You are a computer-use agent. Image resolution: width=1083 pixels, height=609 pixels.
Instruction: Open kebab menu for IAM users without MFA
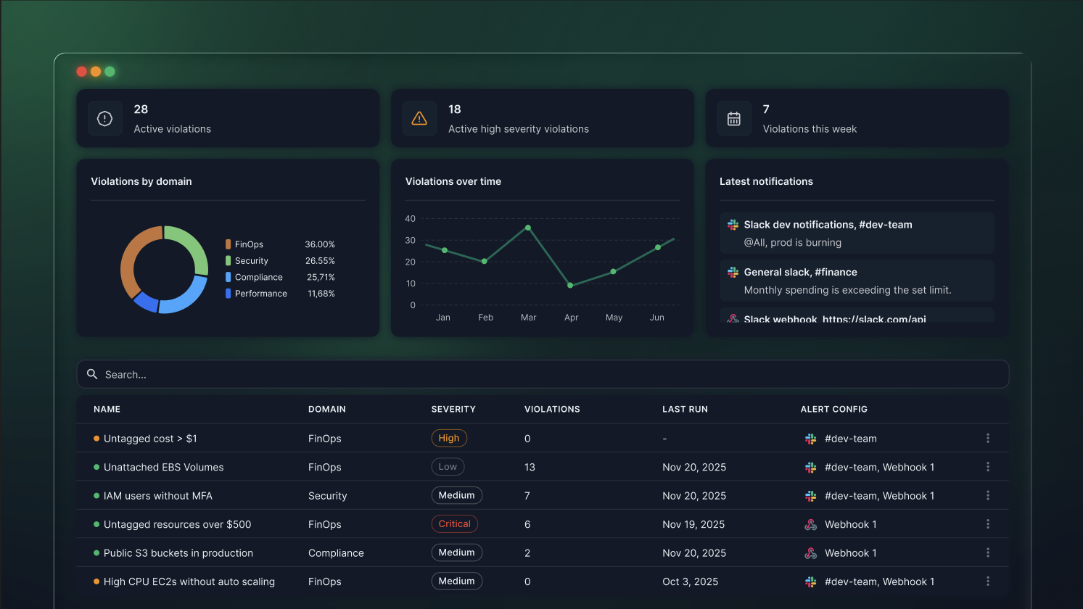[987, 496]
